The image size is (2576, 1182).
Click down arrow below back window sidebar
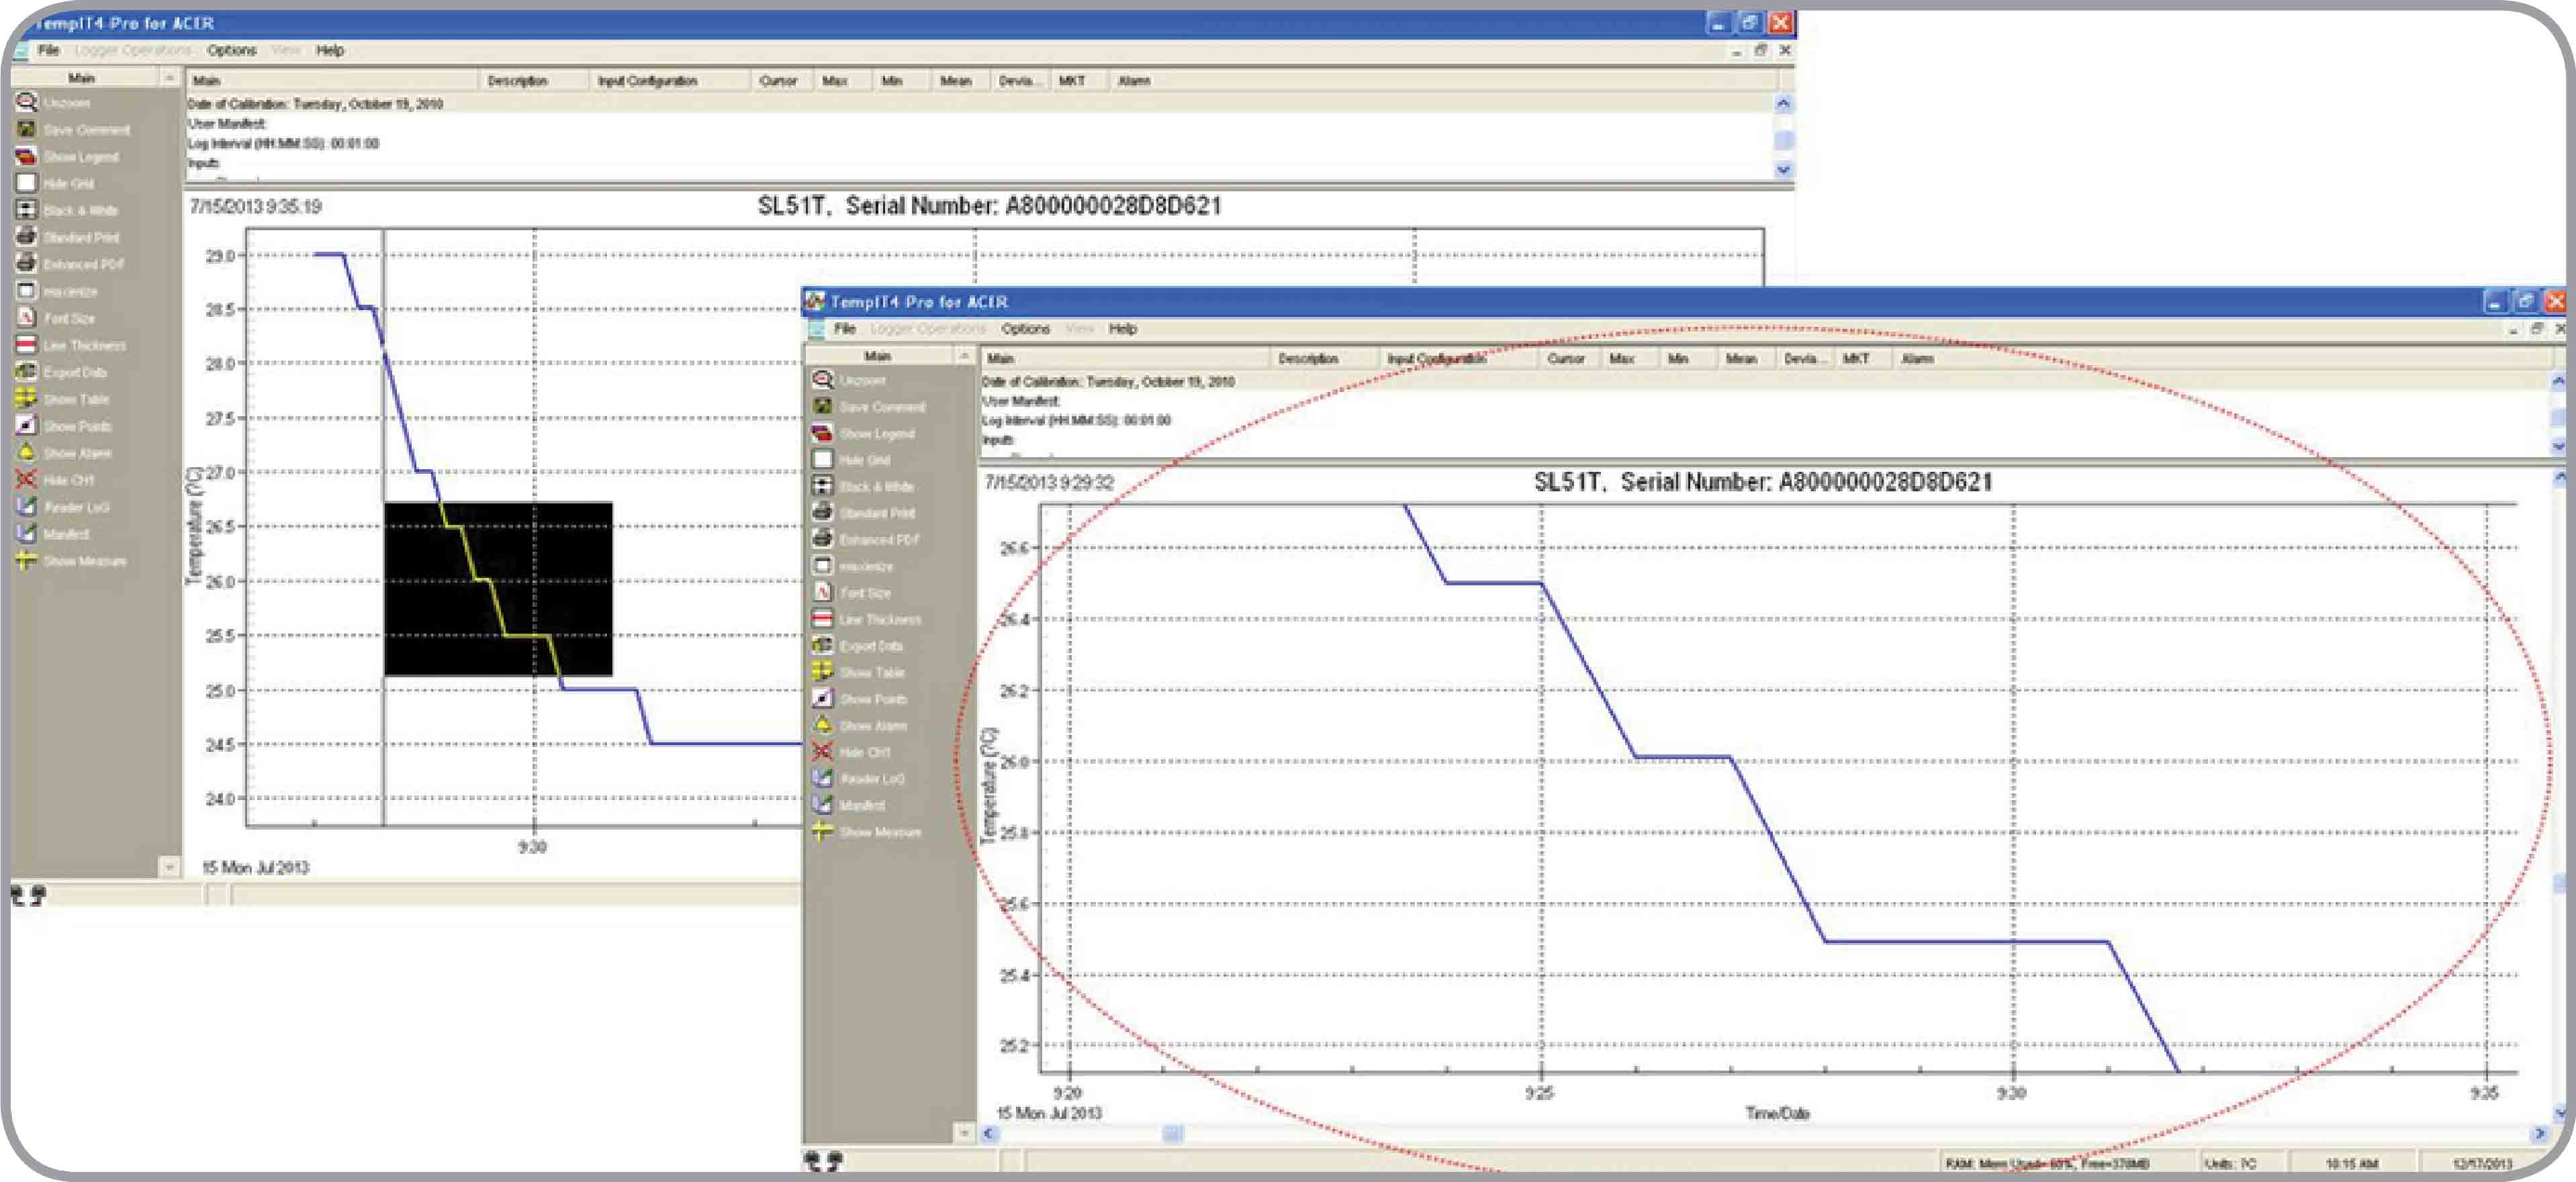click(169, 867)
